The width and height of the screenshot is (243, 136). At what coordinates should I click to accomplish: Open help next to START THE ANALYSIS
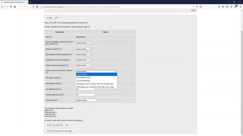pyautogui.click(x=67, y=125)
